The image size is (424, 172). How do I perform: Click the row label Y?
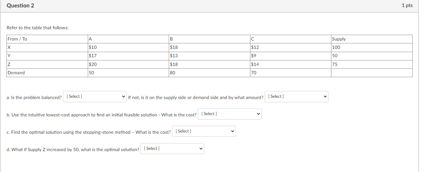[47, 56]
